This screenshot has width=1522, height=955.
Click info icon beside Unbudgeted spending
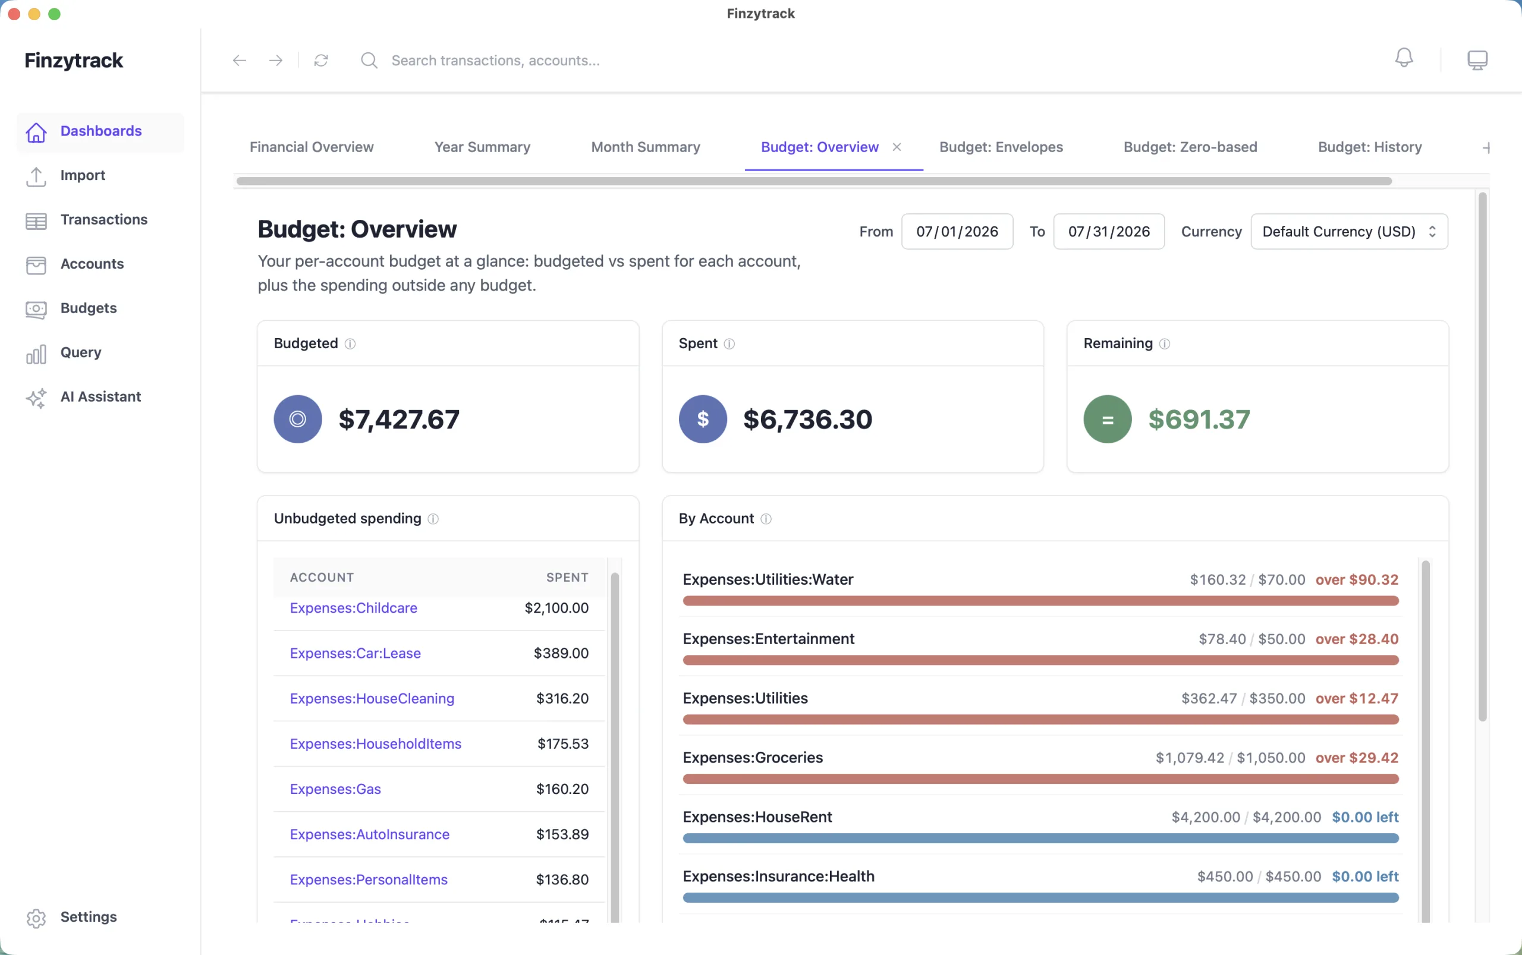click(433, 518)
